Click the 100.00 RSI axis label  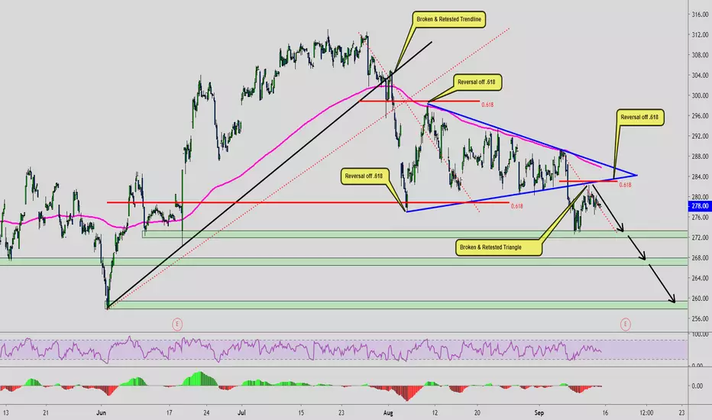coord(700,334)
